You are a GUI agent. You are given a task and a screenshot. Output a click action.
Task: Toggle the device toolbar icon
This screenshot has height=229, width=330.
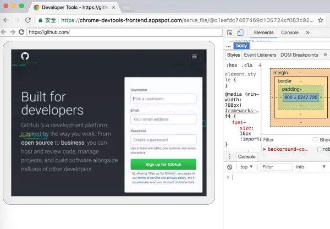[x=240, y=32]
